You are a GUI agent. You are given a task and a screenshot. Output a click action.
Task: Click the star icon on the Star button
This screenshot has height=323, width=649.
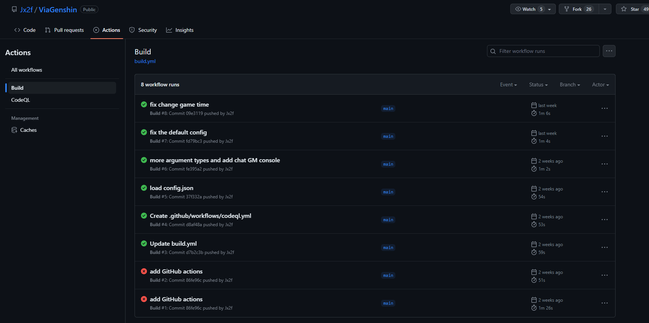pyautogui.click(x=624, y=9)
